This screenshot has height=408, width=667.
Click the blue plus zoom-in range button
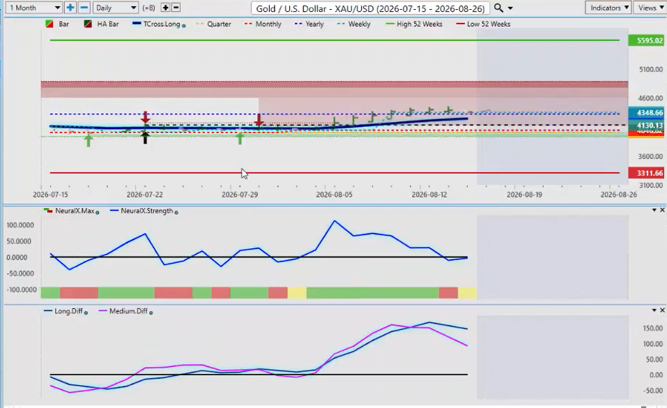70,8
